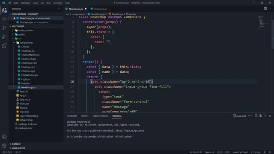Viewport: 274px width, 154px height.
Task: Open the Accounts menu icon
Action: (4, 137)
